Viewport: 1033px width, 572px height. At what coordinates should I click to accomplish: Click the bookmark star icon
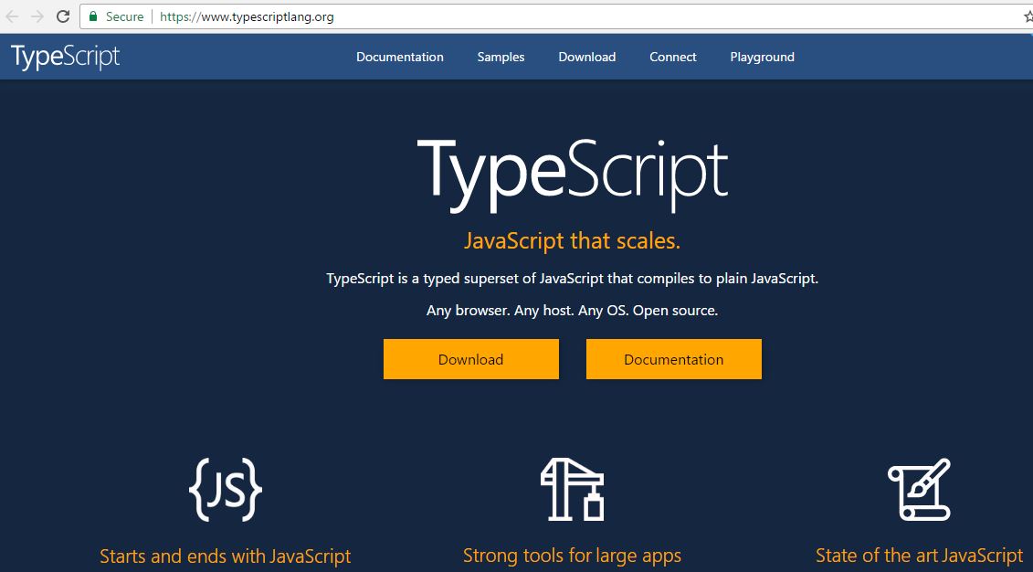tap(1028, 16)
